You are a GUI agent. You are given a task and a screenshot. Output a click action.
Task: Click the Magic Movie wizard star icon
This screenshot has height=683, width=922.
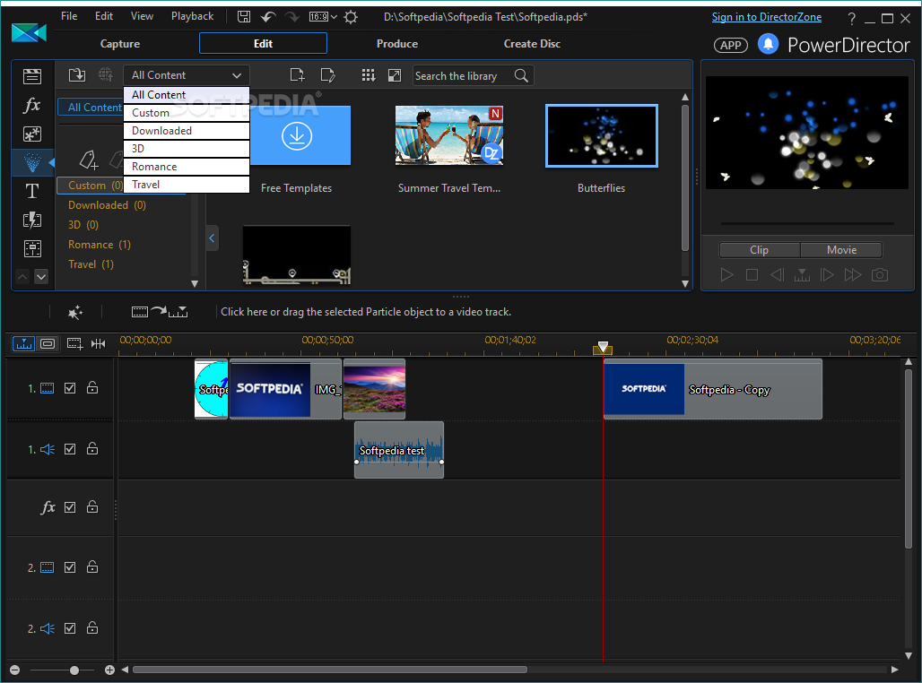[x=75, y=312]
